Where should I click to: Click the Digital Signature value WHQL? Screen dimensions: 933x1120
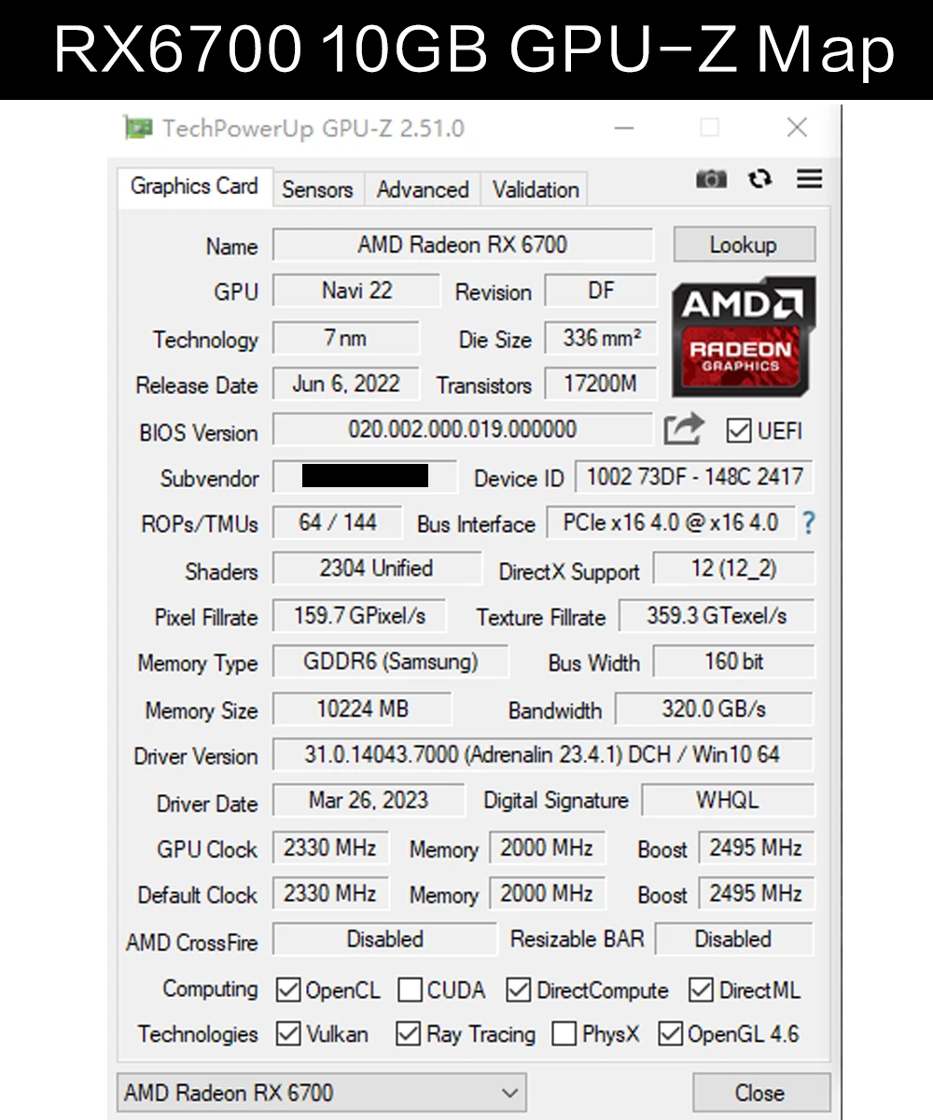coord(728,801)
